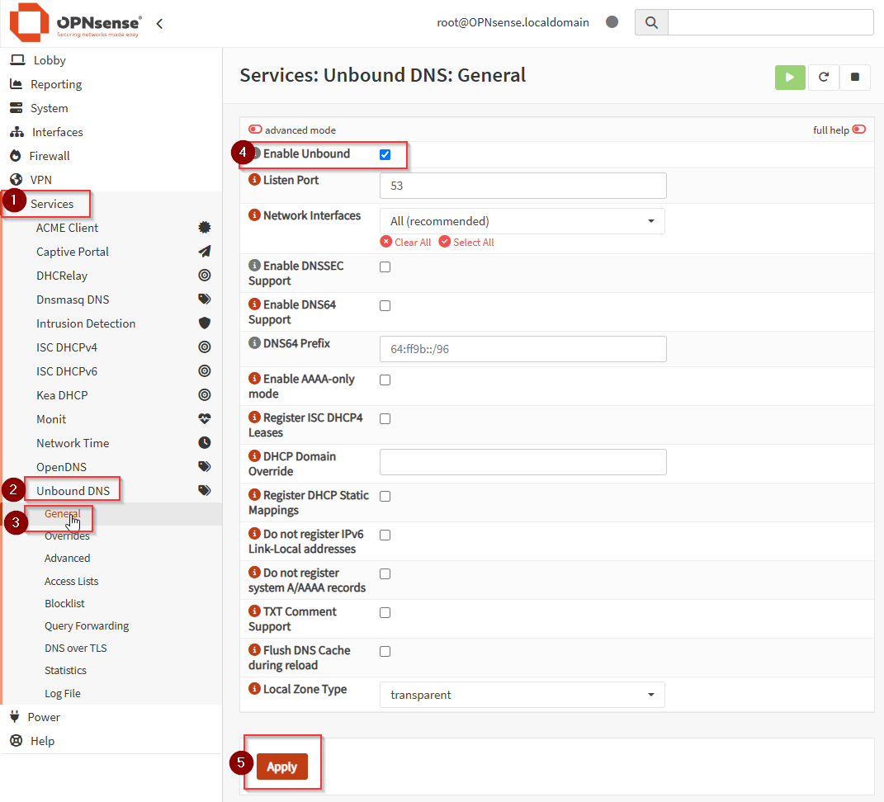Check Flush DNS Cache during reload
The width and height of the screenshot is (884, 802).
pyautogui.click(x=385, y=652)
